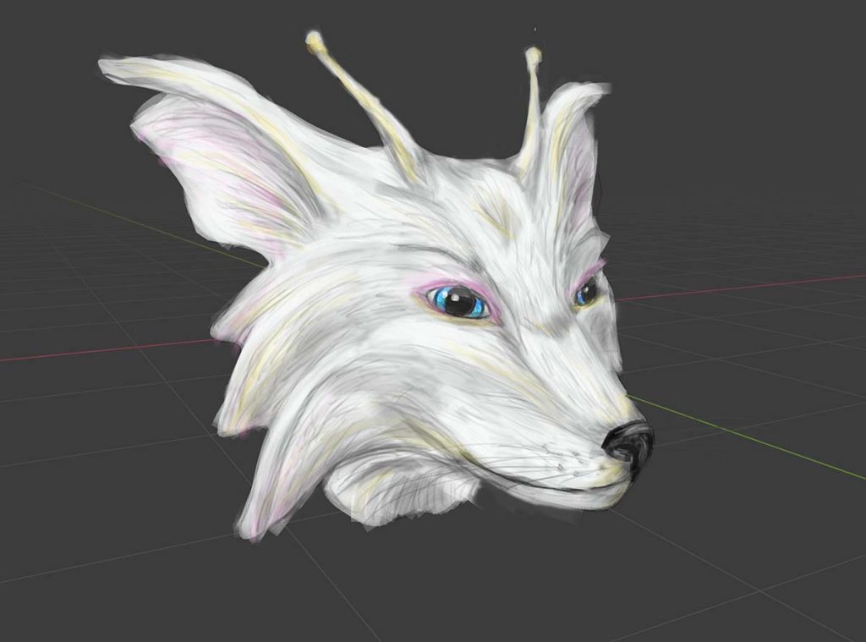Click the tip of the right antenna

[533, 56]
